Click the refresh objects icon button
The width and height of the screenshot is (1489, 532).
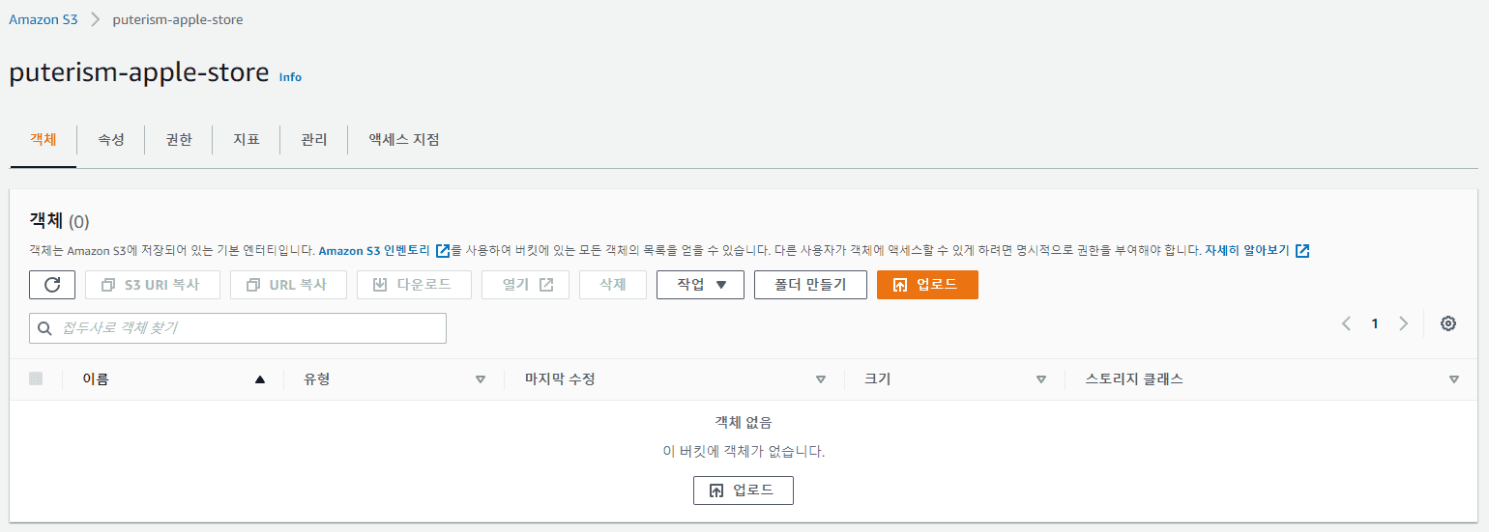pyautogui.click(x=53, y=285)
